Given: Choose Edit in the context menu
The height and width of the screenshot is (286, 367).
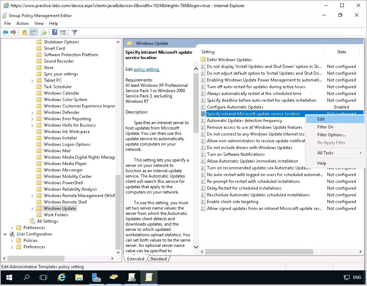Looking at the screenshot, I should [x=335, y=119].
